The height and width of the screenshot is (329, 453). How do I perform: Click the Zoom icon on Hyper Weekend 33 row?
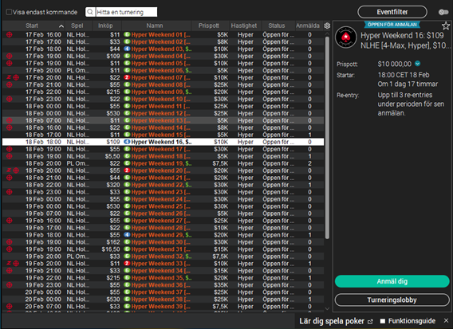pyautogui.click(x=9, y=263)
